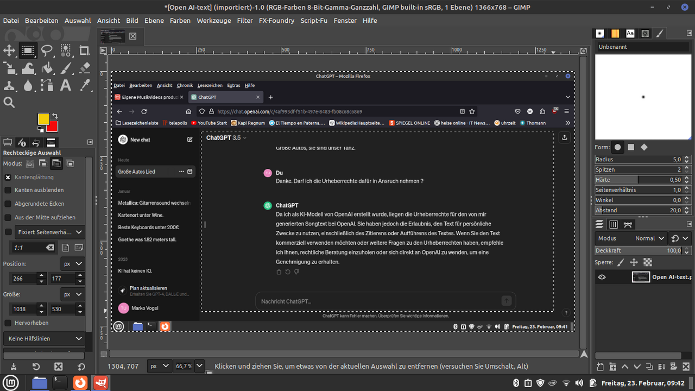
Task: Open Position unit px dropdown
Action: pos(72,264)
